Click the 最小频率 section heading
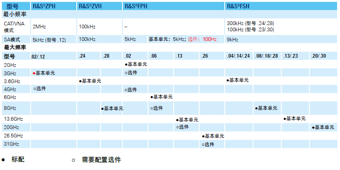The height and width of the screenshot is (170, 340). 15,15
